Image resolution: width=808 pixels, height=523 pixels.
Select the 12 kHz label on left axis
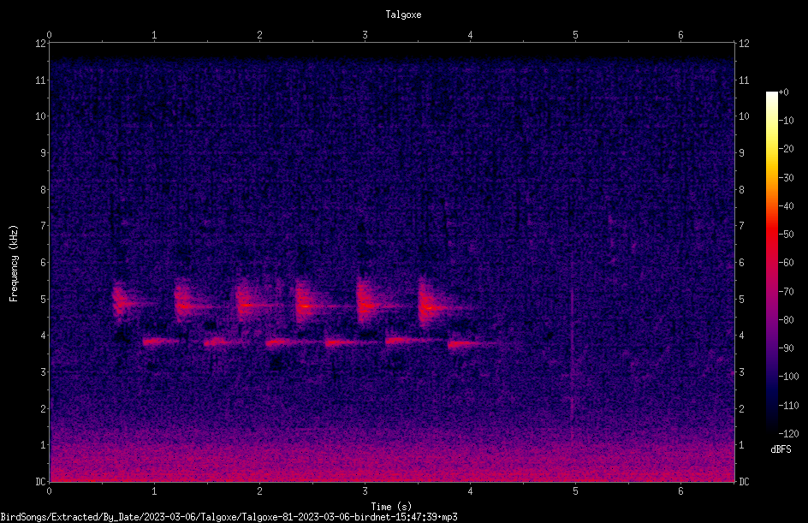point(41,44)
